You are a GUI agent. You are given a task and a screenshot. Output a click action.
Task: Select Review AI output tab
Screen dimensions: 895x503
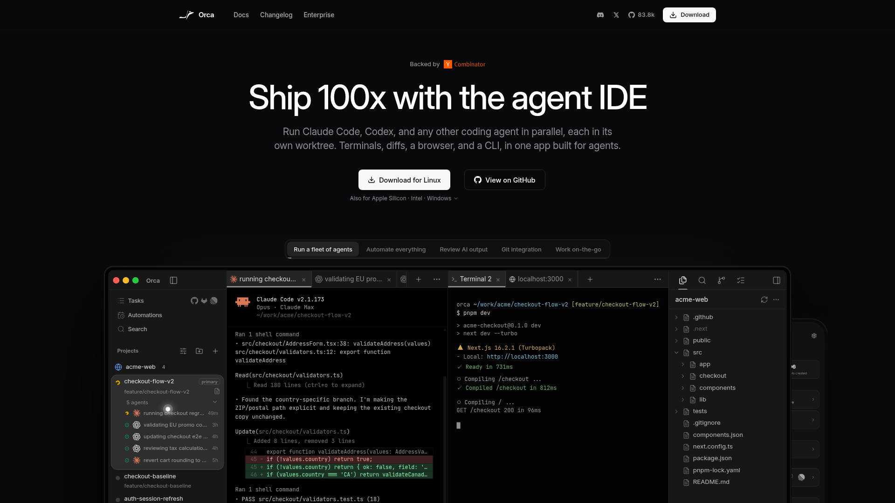(463, 250)
